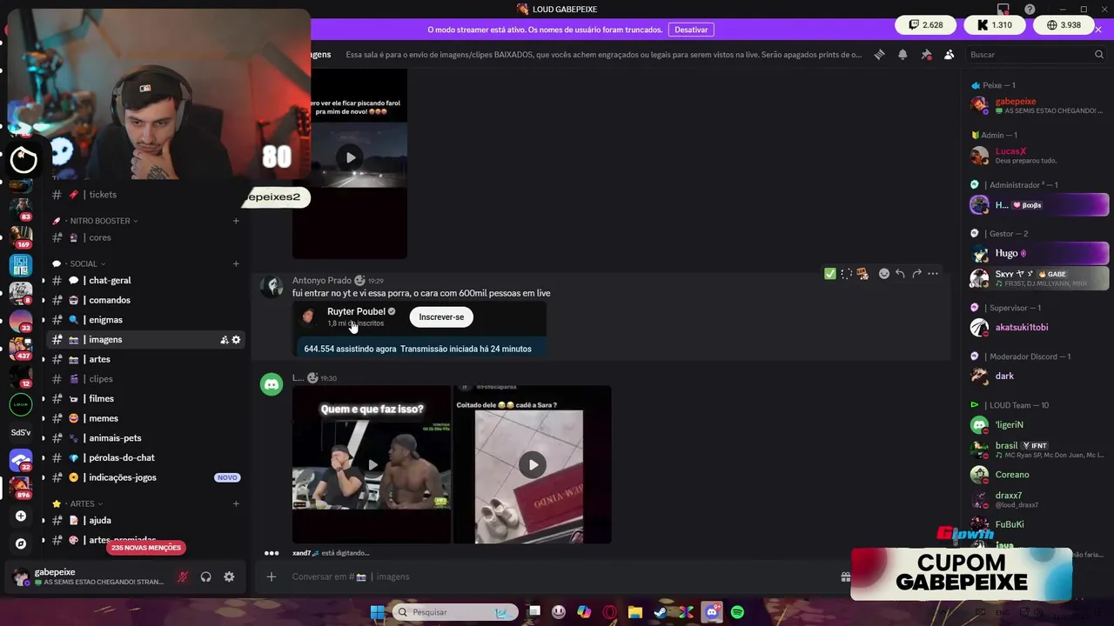This screenshot has width=1114, height=626.
Task: Add green checkmark reaction to message
Action: pyautogui.click(x=830, y=274)
